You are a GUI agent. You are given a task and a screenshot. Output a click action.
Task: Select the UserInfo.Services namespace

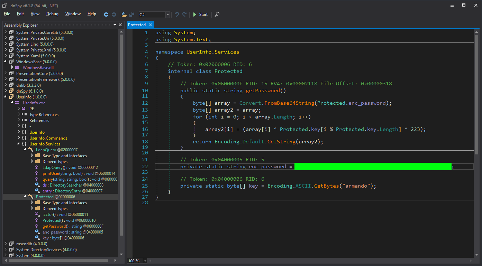coord(45,144)
